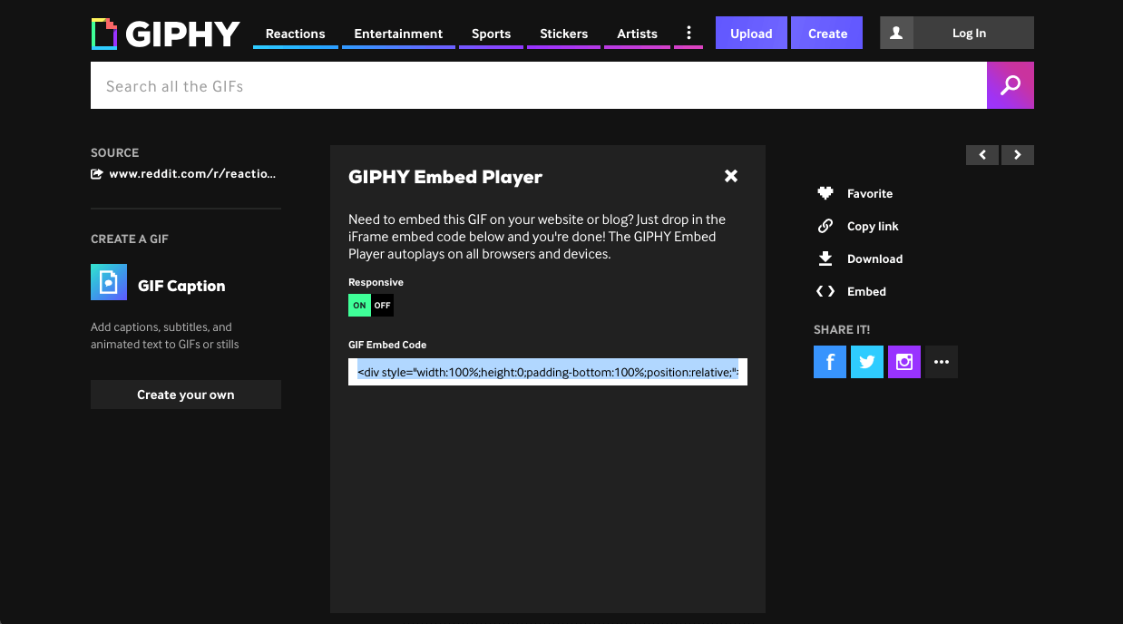Click the Favorite label
1123x624 pixels.
(x=870, y=193)
